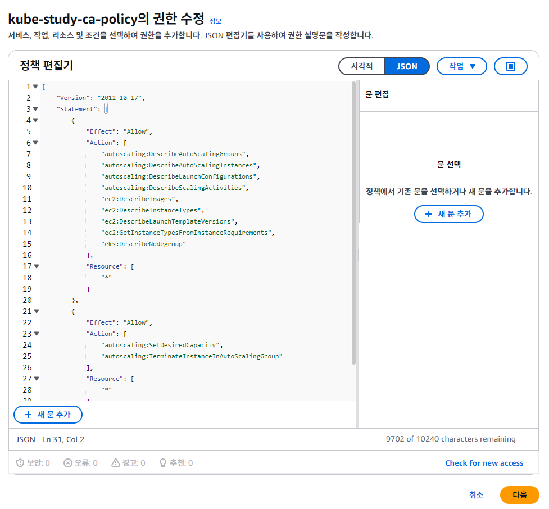Click the 문 편집 panel heading
The height and width of the screenshot is (509, 549).
tap(377, 94)
